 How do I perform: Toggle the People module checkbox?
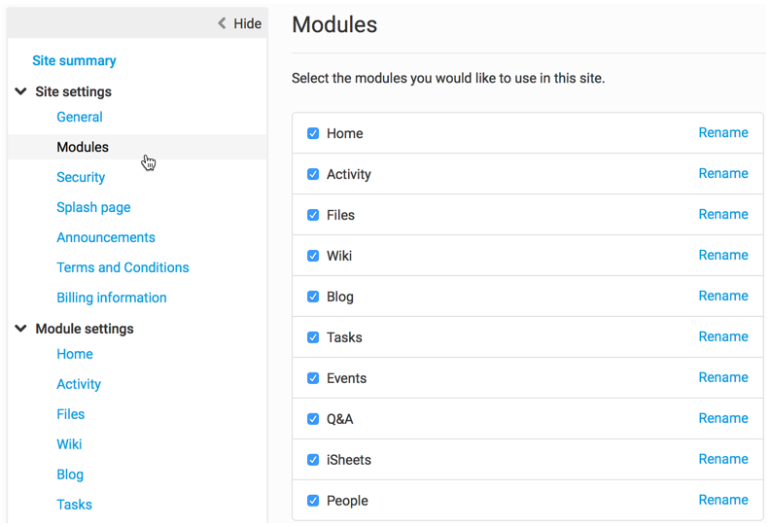pyautogui.click(x=313, y=501)
